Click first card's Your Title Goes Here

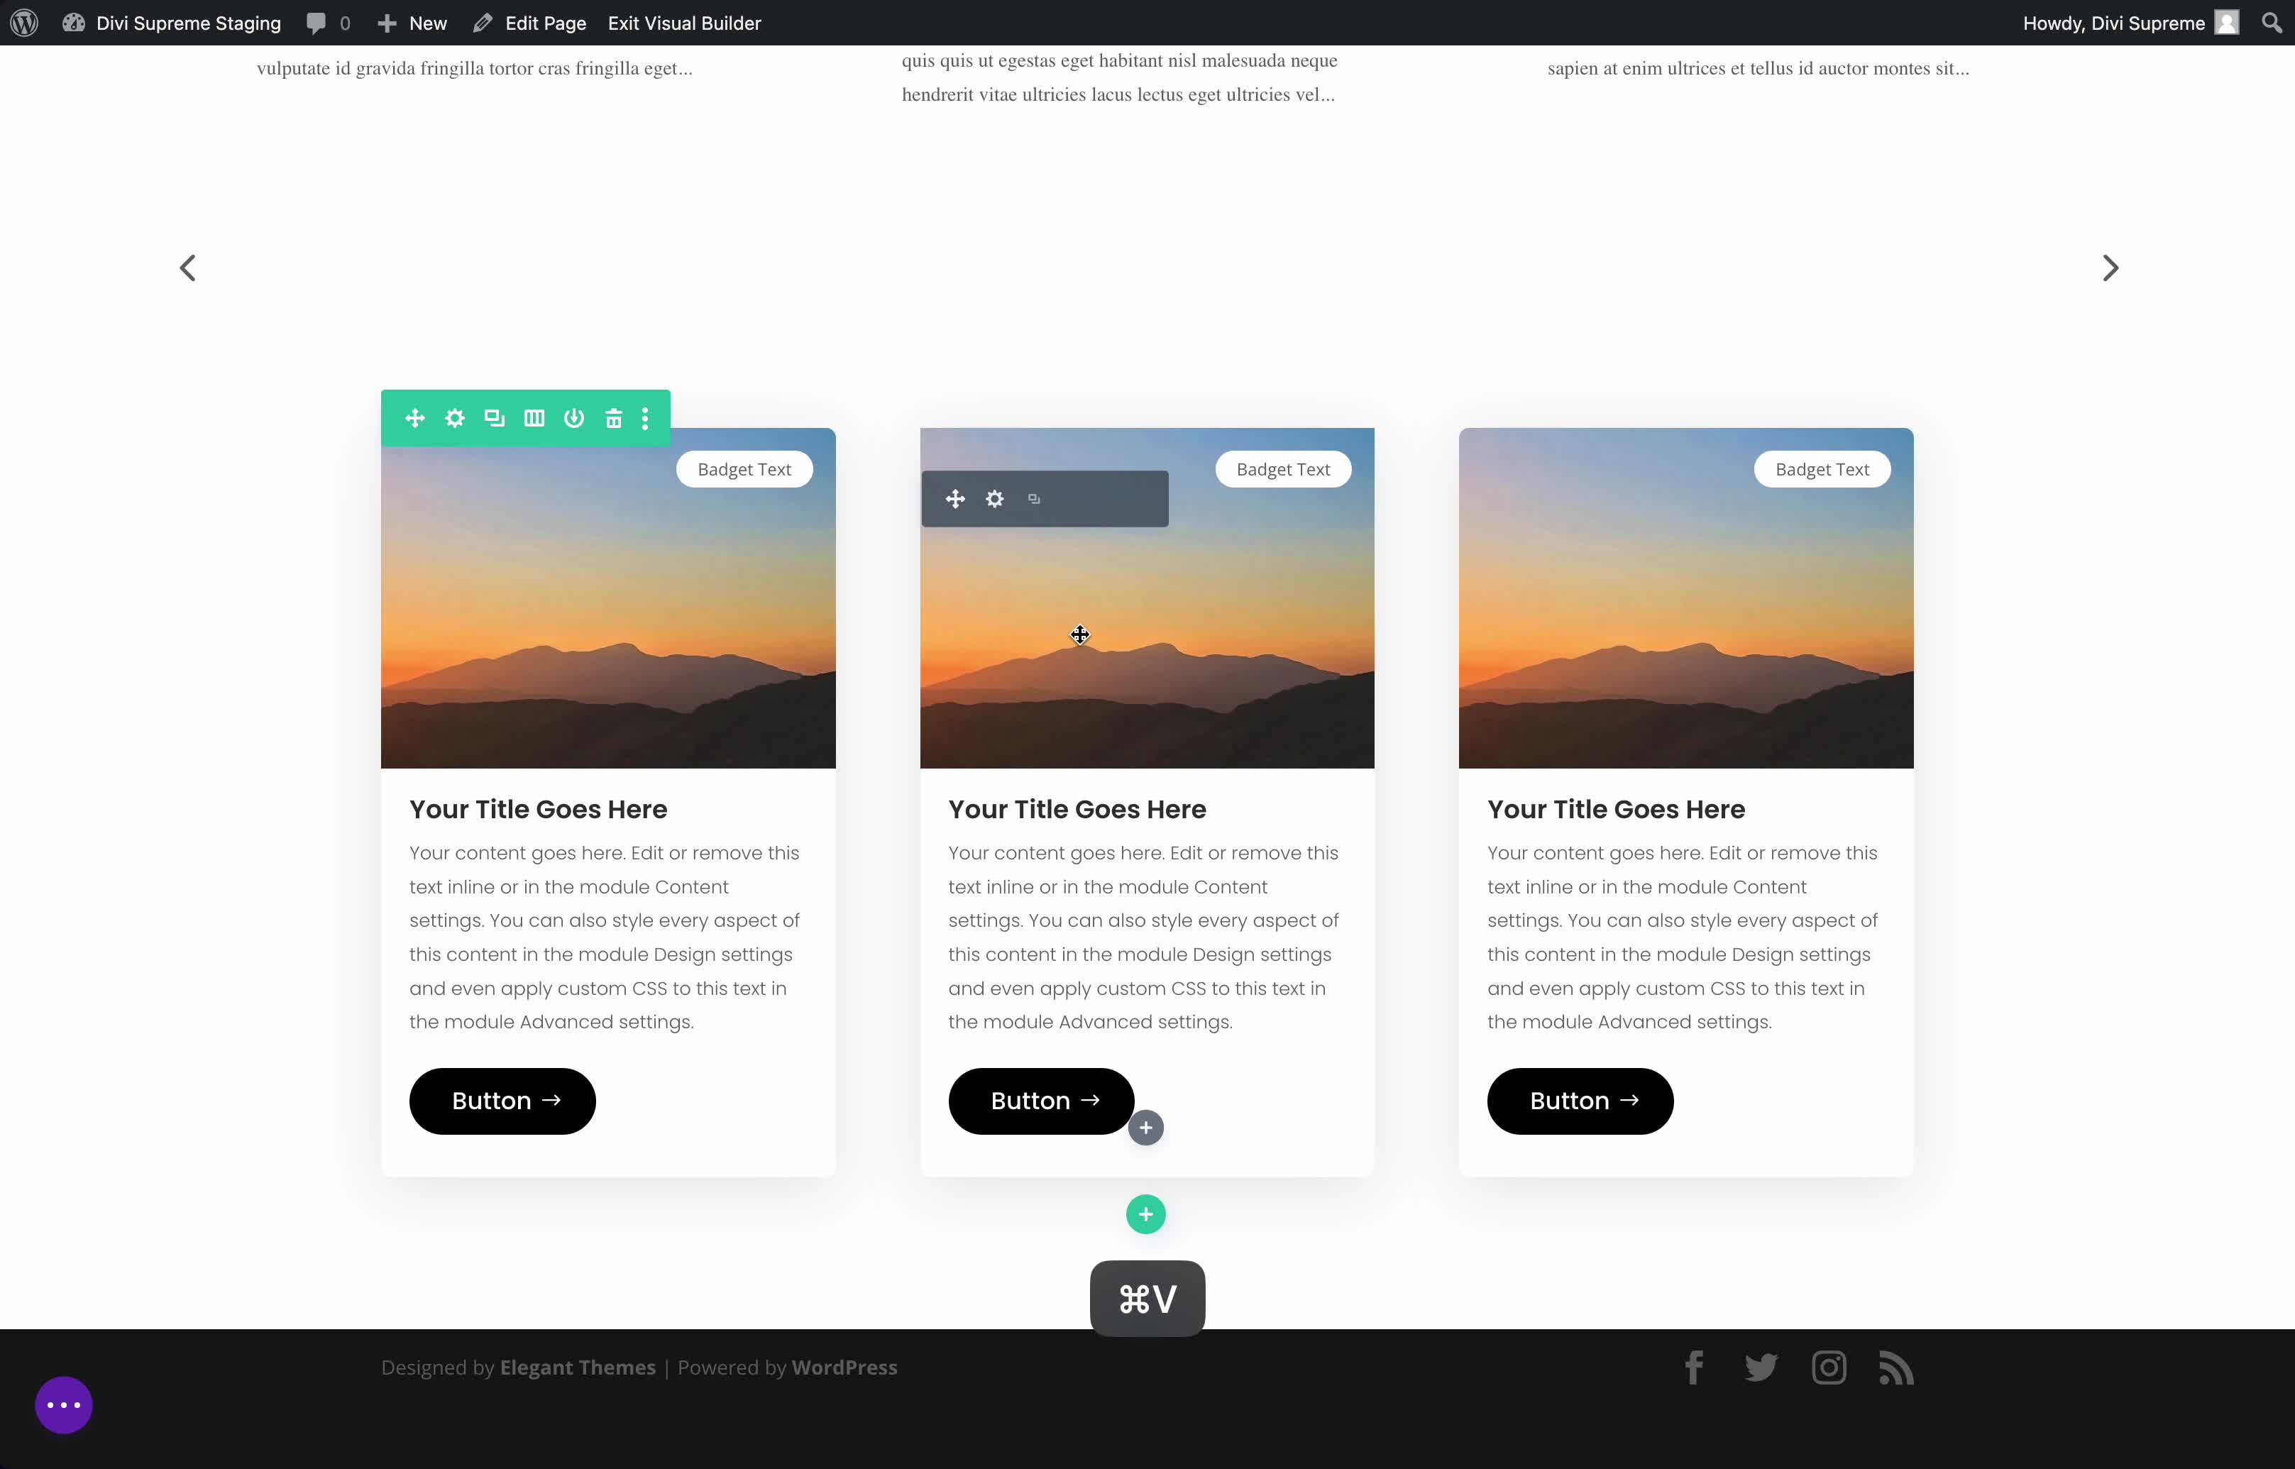(x=538, y=809)
